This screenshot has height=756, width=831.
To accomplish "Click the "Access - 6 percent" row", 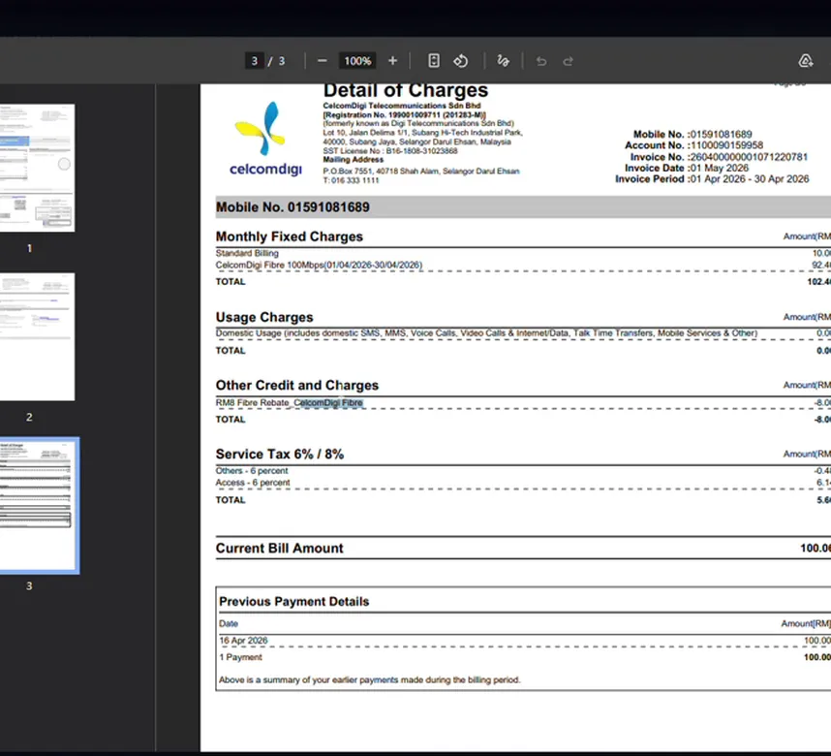I will [253, 483].
